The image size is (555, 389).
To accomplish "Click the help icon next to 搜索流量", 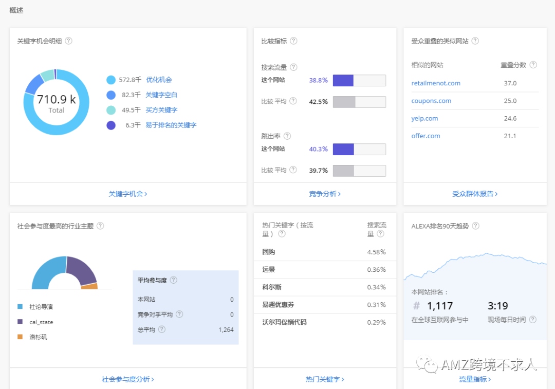I will coord(293,67).
